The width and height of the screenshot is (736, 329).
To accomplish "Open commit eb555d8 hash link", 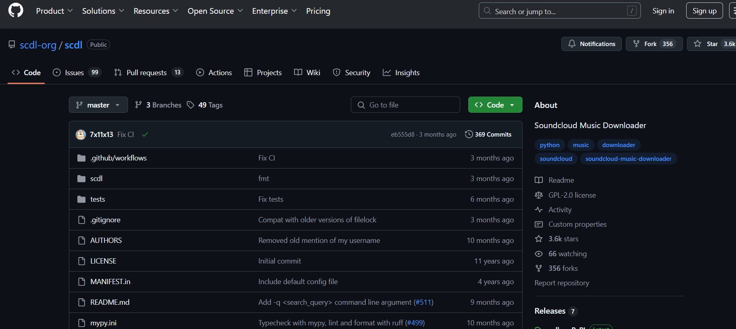I will coord(403,135).
